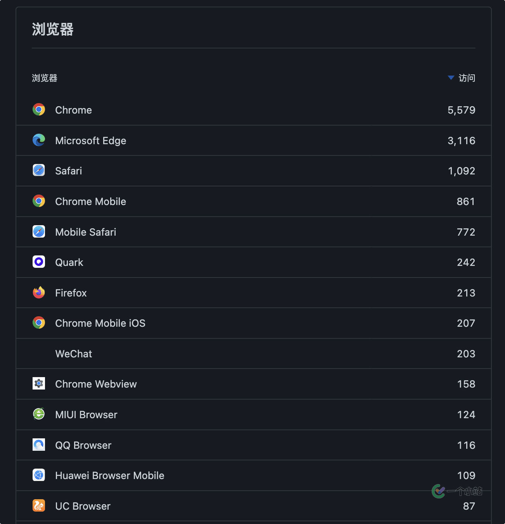Viewport: 505px width, 524px height.
Task: Click the UC Browser orange icon
Action: (39, 506)
